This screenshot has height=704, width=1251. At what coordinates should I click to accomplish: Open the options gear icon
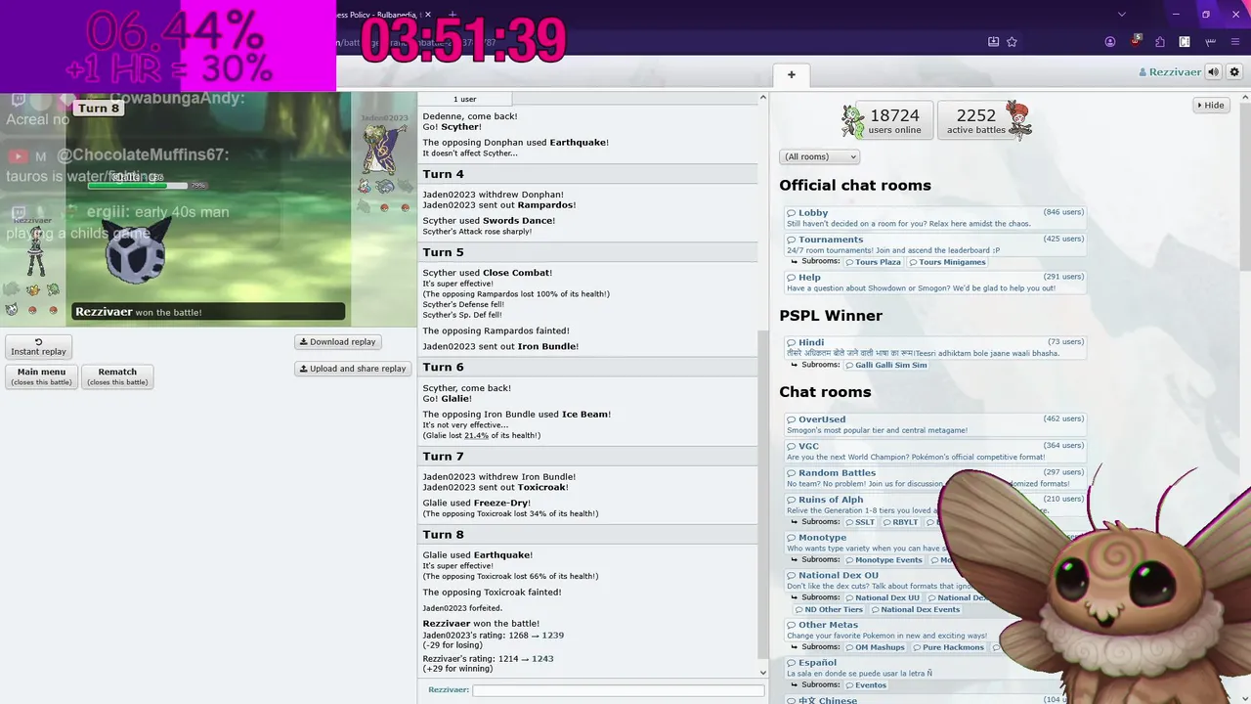(x=1234, y=72)
